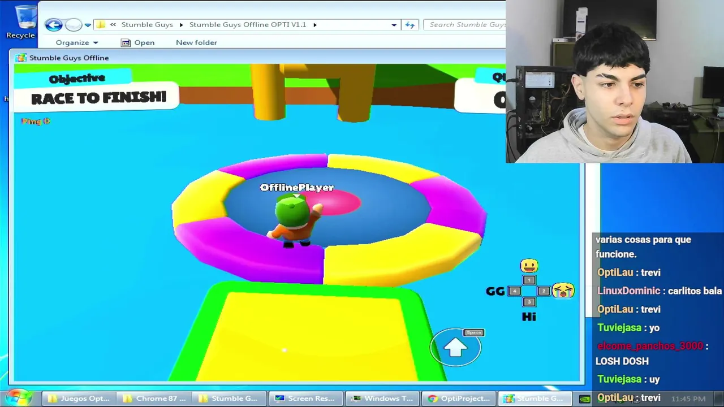Select Stumble Guys Offline OPTI V1.1 breadcrumb

(x=248, y=24)
